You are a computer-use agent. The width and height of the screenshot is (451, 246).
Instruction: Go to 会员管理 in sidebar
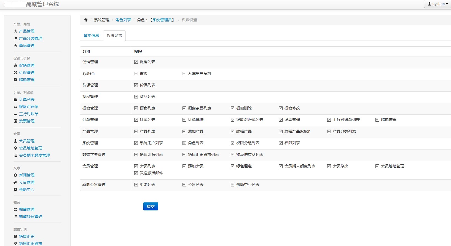(x=27, y=141)
